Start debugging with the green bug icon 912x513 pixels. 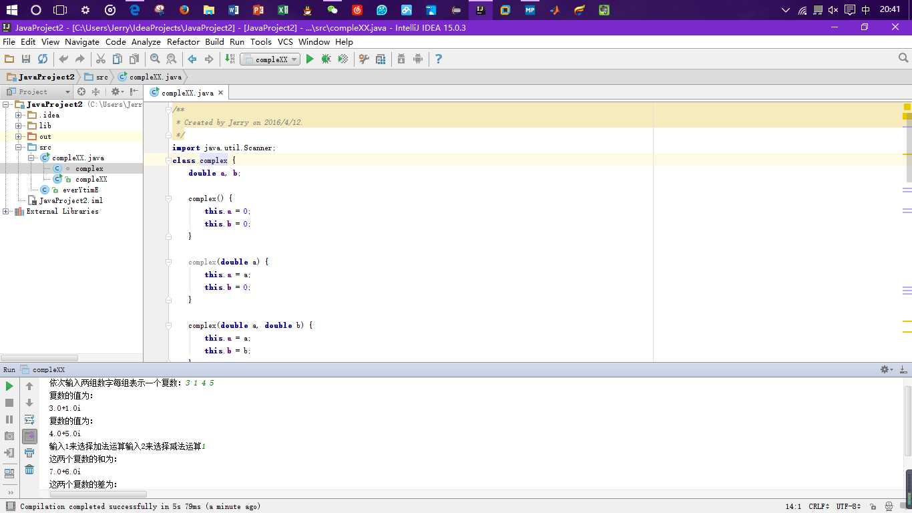coord(326,59)
